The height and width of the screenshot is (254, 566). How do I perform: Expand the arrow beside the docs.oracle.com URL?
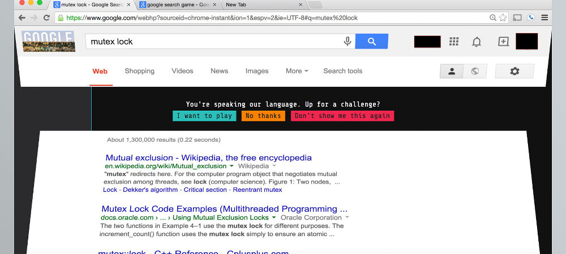coord(274,217)
